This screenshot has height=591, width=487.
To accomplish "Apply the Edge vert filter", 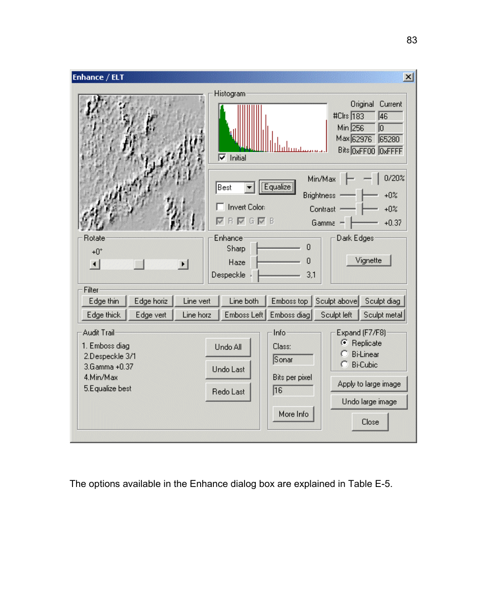I will (x=151, y=315).
